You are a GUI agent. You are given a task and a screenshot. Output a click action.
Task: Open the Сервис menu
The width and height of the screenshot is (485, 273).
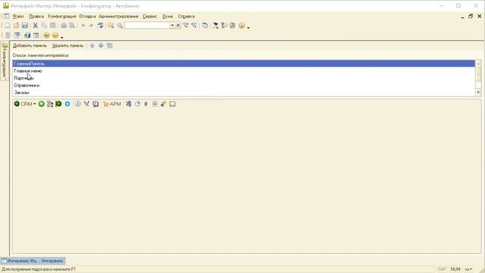click(x=150, y=16)
